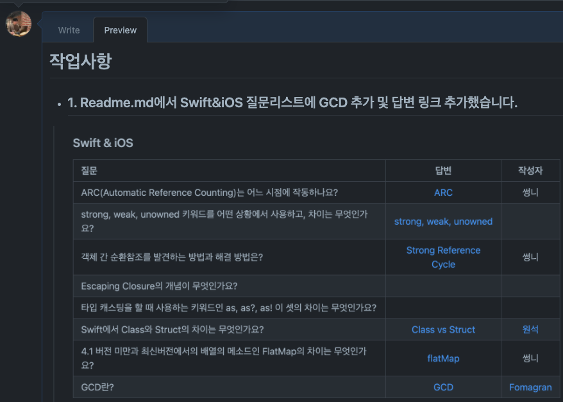Open the GCD answer link
Screen dimensions: 563x402
(x=443, y=387)
